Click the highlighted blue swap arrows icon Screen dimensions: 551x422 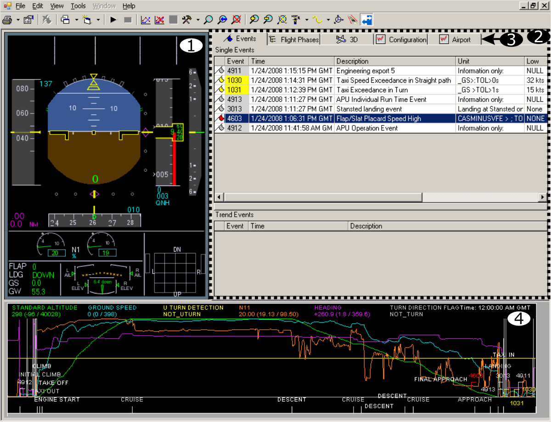367,20
